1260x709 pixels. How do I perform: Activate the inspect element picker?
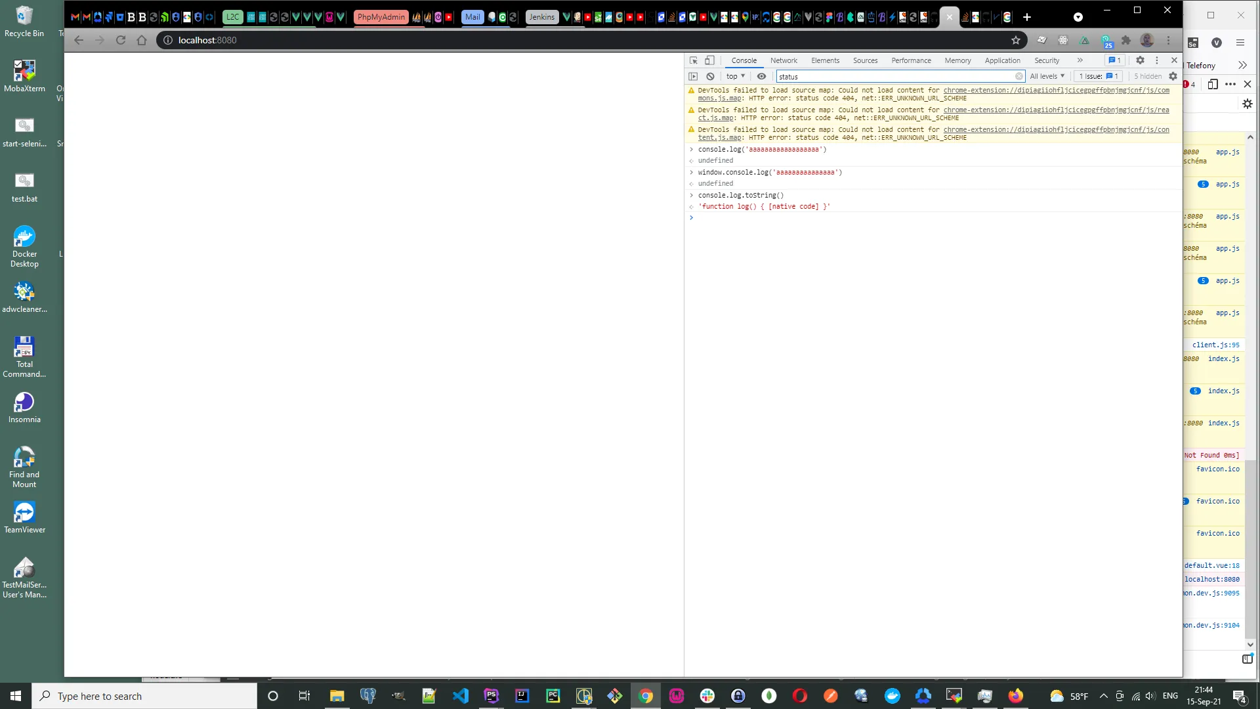click(x=694, y=60)
